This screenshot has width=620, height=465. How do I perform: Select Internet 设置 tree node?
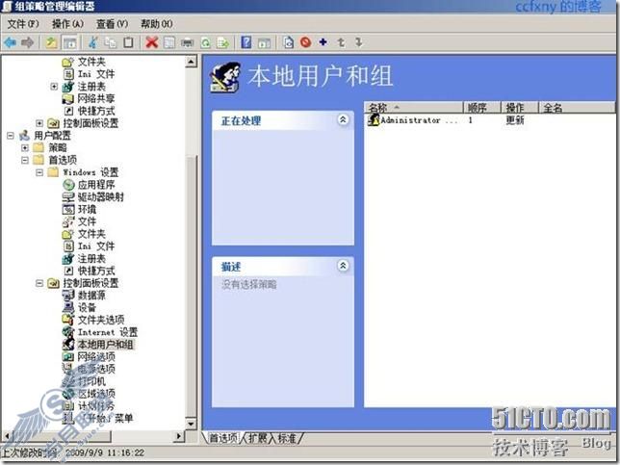[x=108, y=332]
